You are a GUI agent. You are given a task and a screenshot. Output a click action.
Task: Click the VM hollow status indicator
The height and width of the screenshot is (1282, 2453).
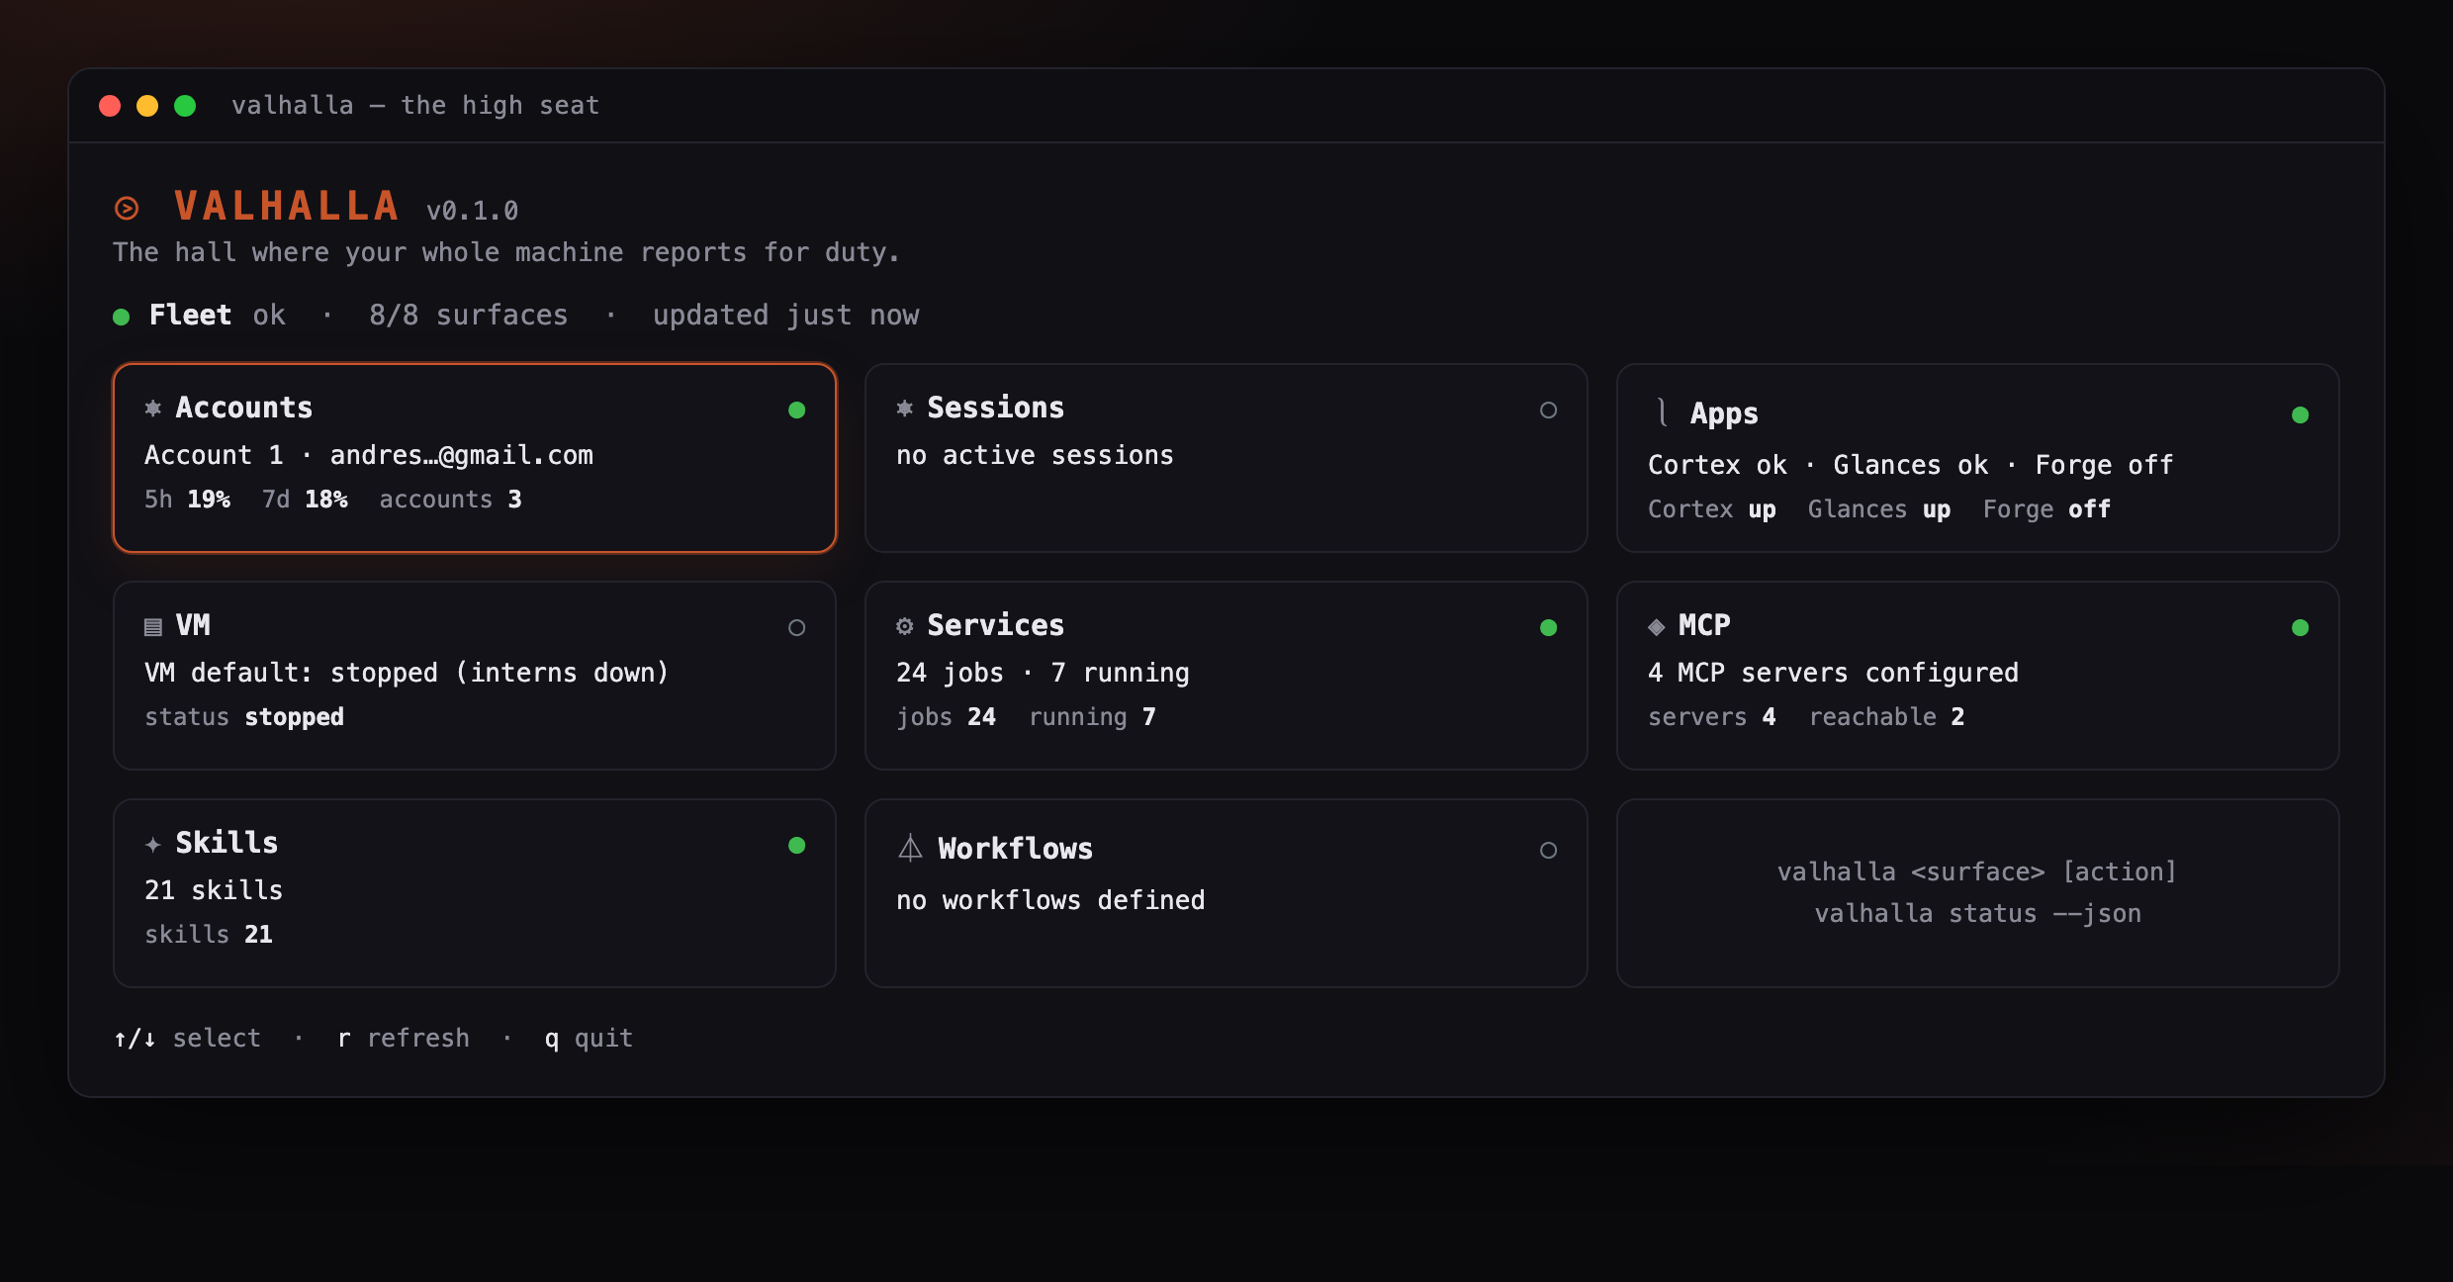796,627
